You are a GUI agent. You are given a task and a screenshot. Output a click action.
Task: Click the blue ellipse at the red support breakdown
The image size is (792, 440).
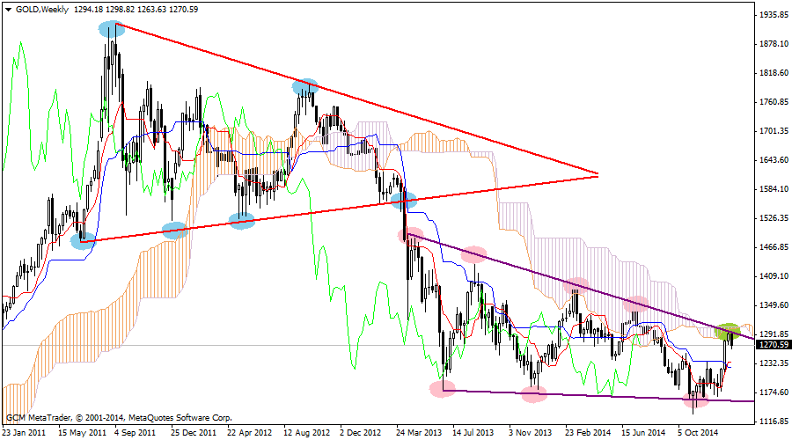point(403,199)
